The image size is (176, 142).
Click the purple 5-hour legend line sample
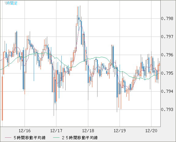pos(8,138)
